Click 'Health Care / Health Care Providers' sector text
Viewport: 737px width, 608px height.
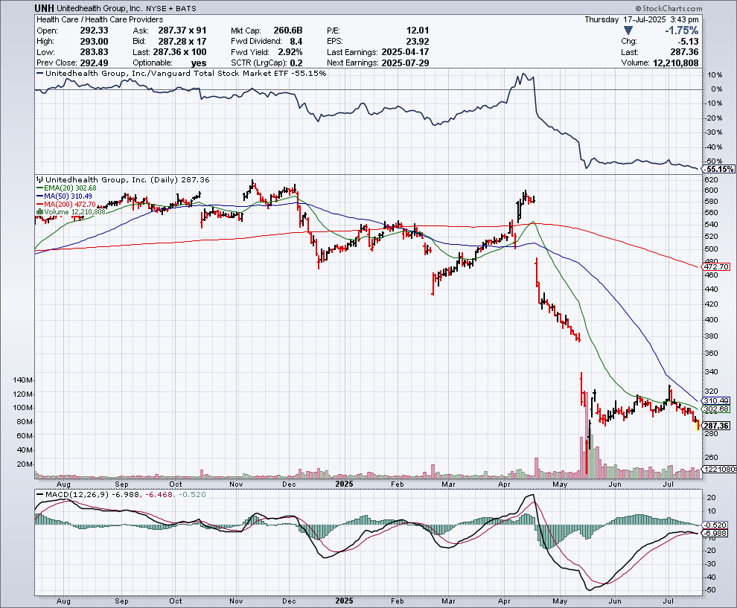[x=100, y=19]
